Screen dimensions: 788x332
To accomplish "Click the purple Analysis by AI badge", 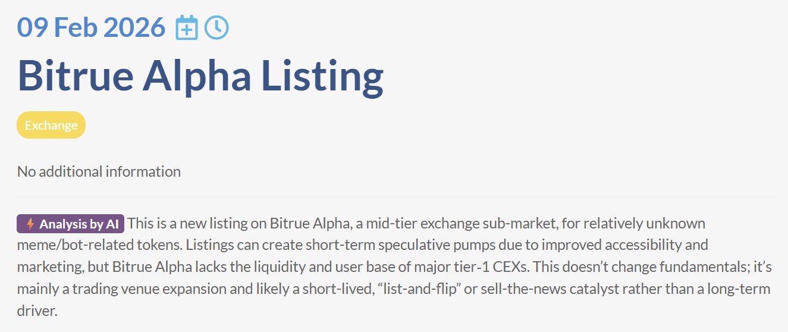I will pyautogui.click(x=71, y=224).
